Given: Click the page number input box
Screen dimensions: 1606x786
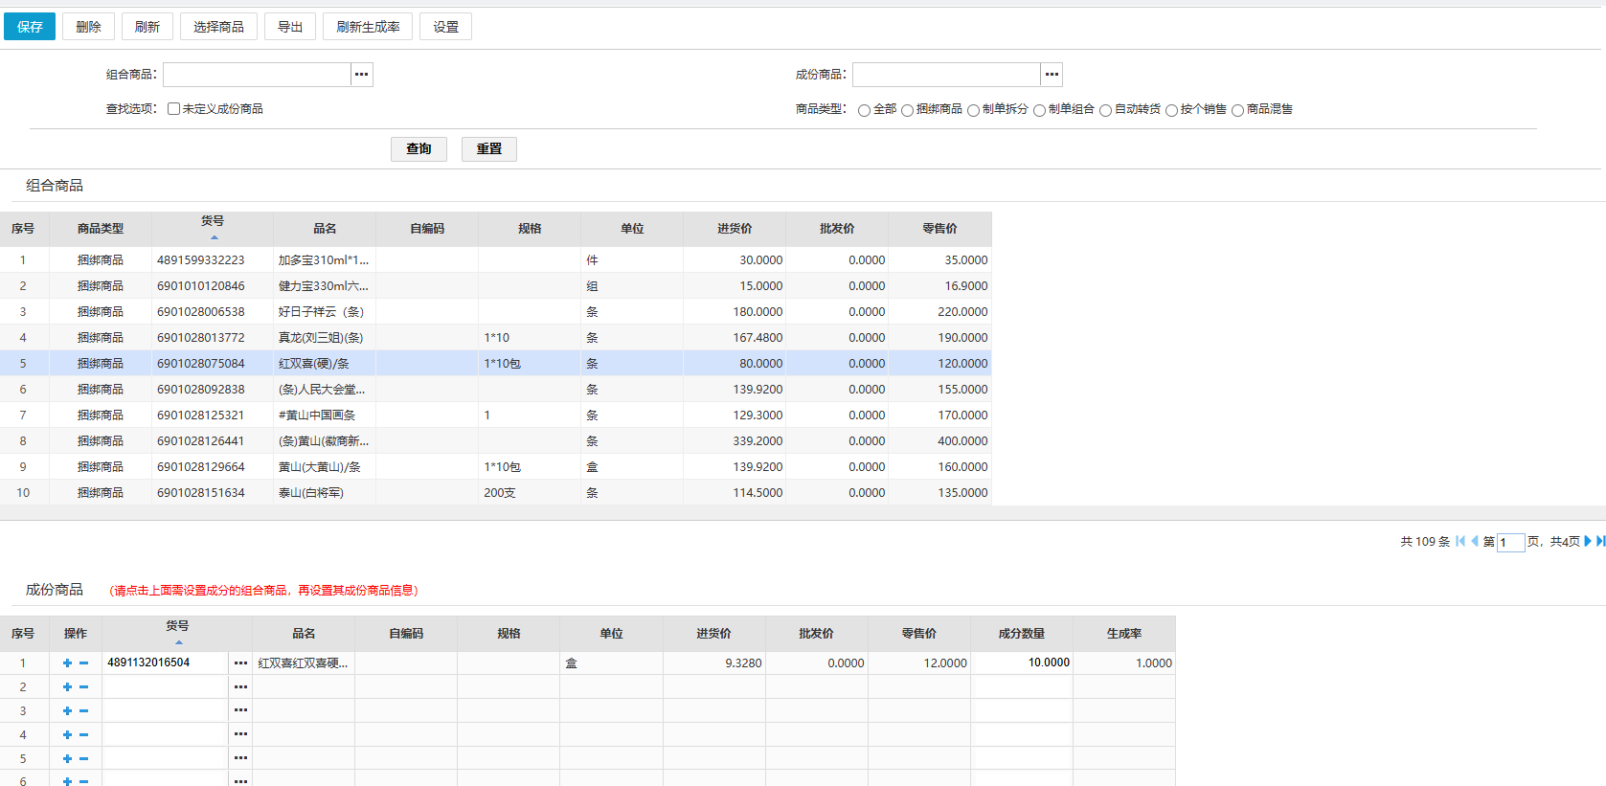Looking at the screenshot, I should coord(1510,542).
